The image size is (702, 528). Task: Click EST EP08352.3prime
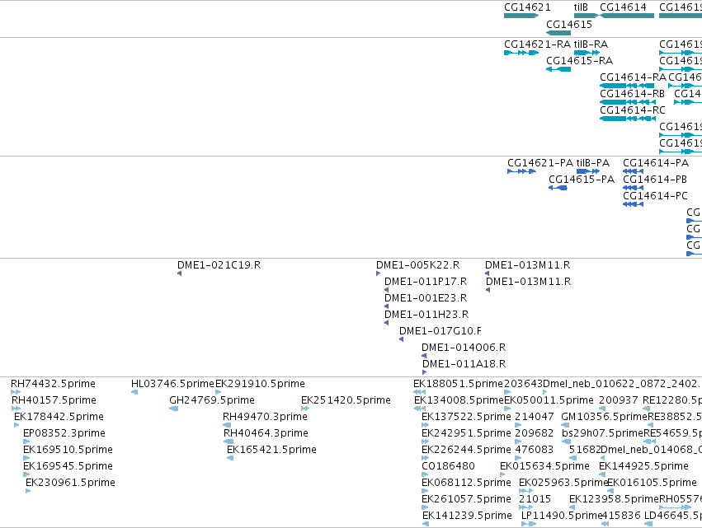[26, 442]
